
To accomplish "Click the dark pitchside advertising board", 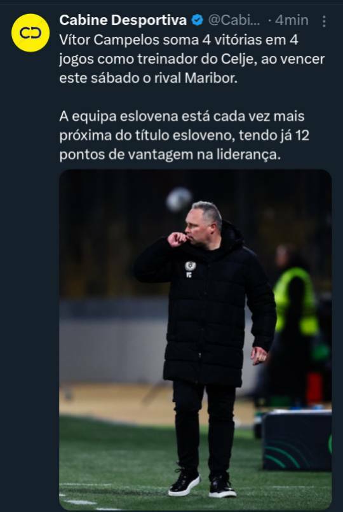I will (x=297, y=440).
